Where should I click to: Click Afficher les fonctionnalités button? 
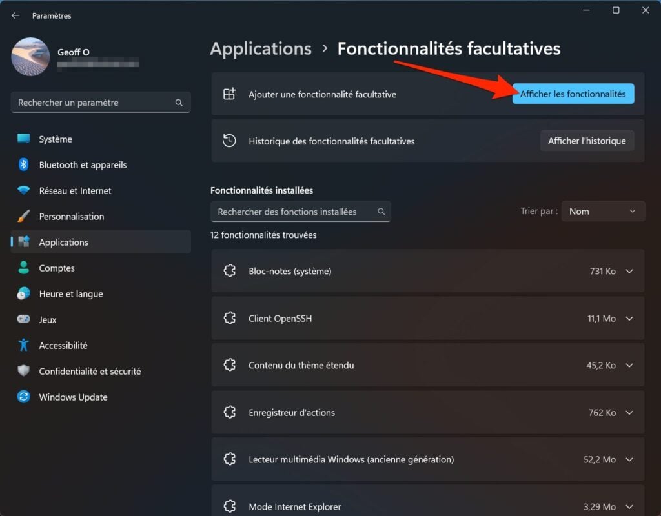point(573,94)
